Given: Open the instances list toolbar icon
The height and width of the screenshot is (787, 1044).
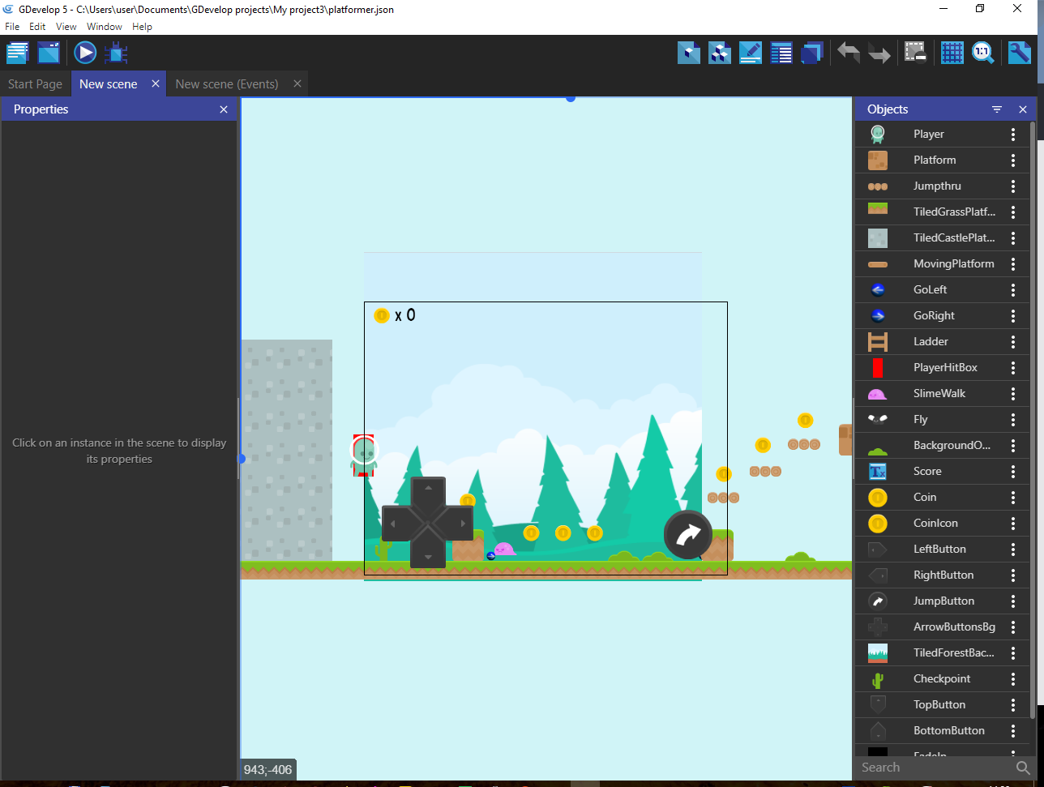Looking at the screenshot, I should click(781, 53).
